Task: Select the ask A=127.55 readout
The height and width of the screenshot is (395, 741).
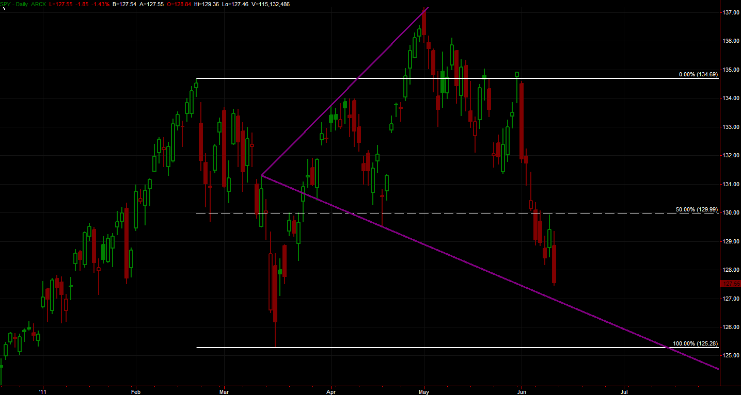Action: coord(152,4)
